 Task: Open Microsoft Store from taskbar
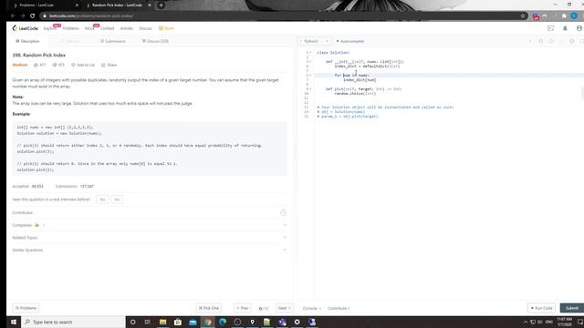click(178, 322)
